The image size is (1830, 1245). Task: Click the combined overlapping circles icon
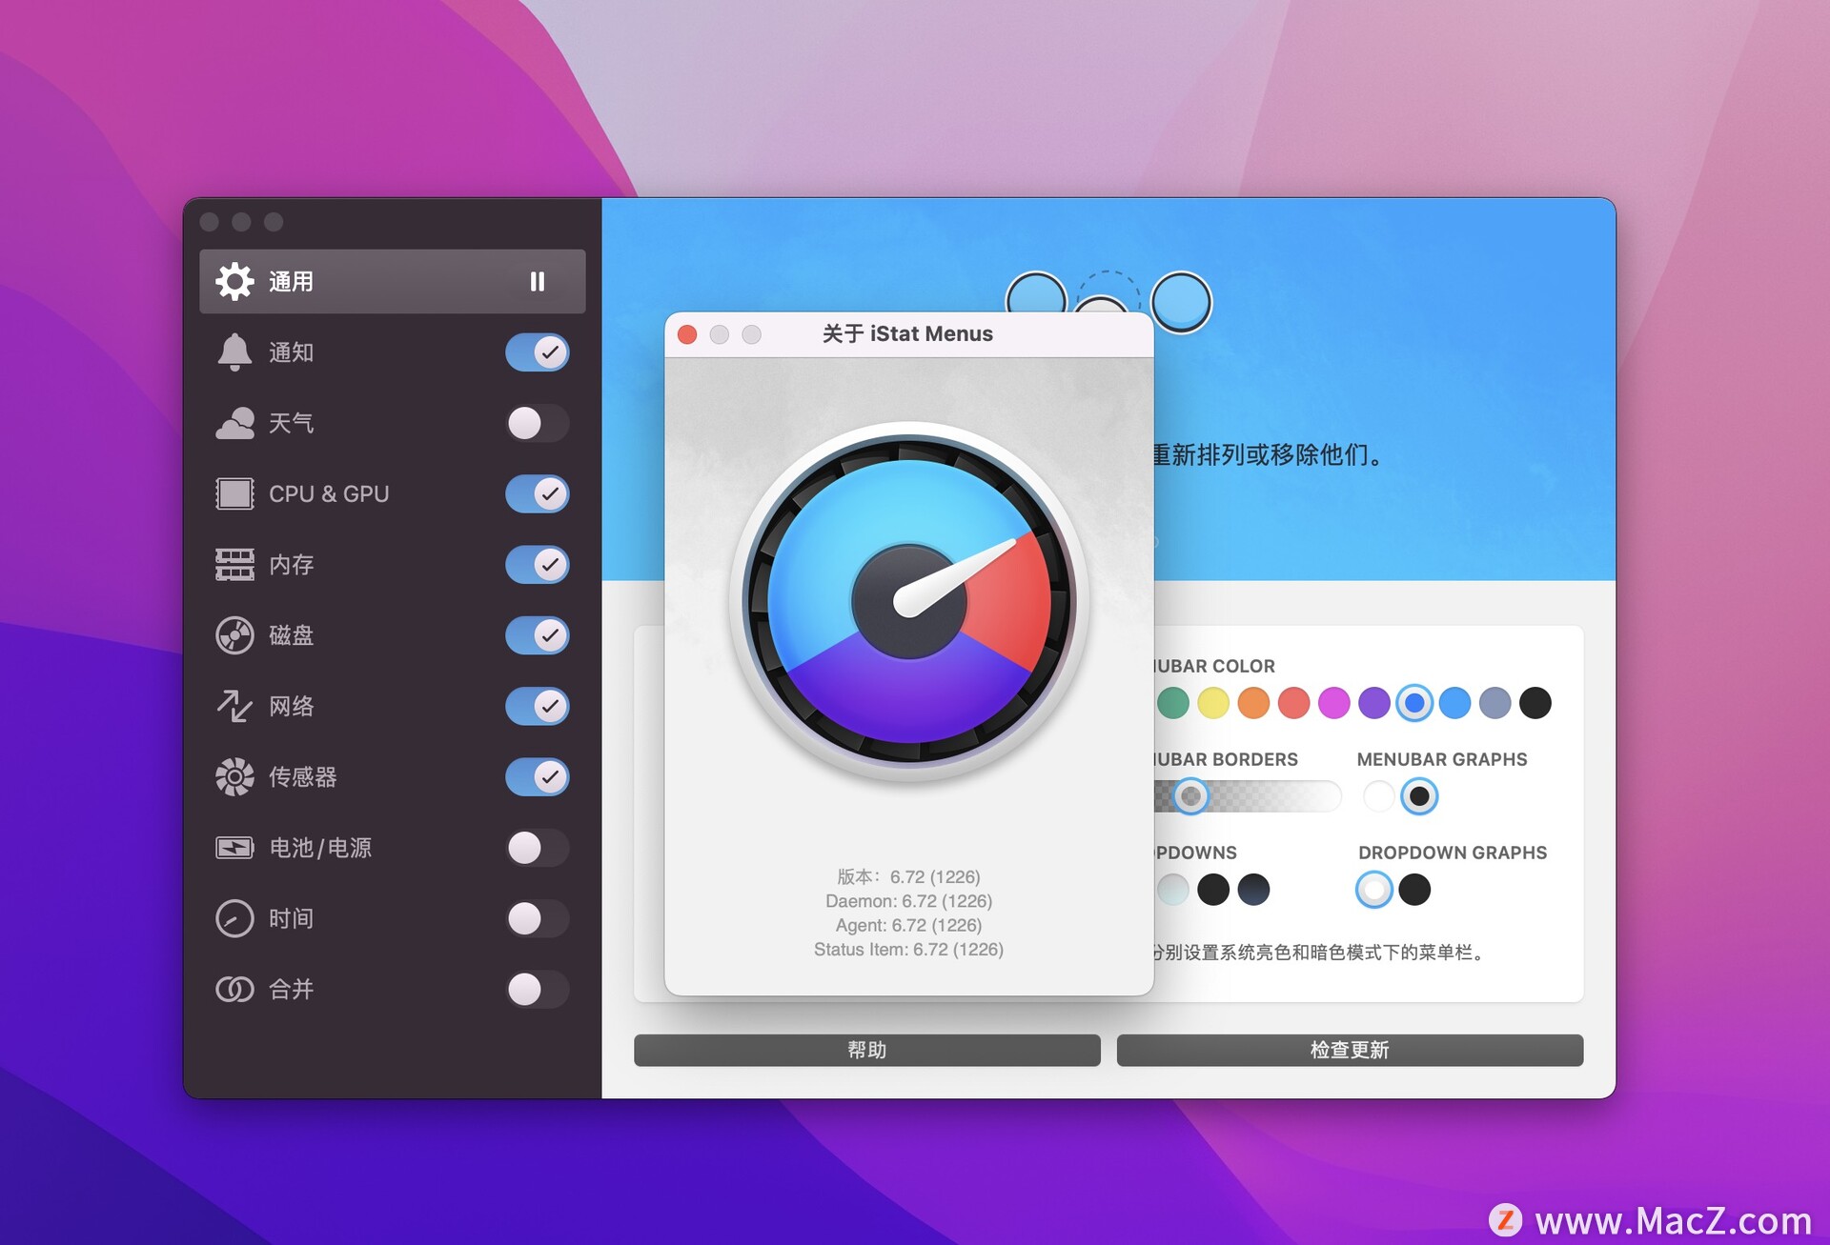click(x=234, y=990)
